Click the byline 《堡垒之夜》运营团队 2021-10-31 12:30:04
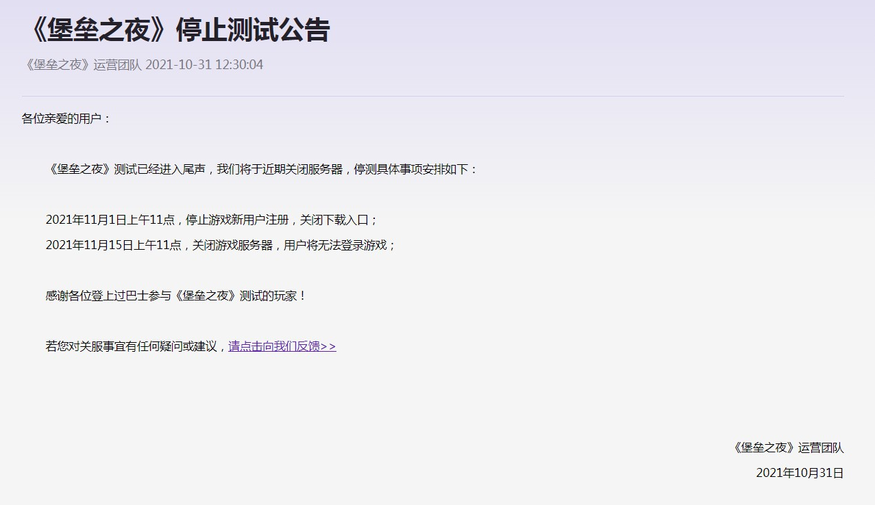 pyautogui.click(x=143, y=65)
